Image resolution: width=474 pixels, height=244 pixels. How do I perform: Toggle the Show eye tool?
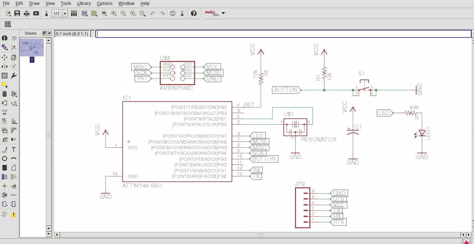(14, 38)
